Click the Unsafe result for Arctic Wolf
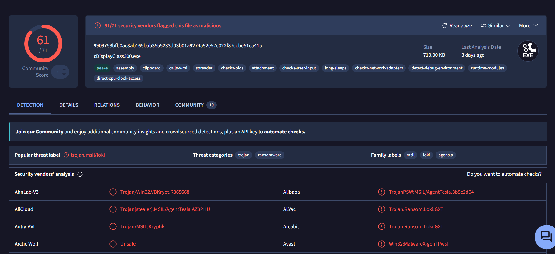This screenshot has height=254, width=555. point(128,244)
